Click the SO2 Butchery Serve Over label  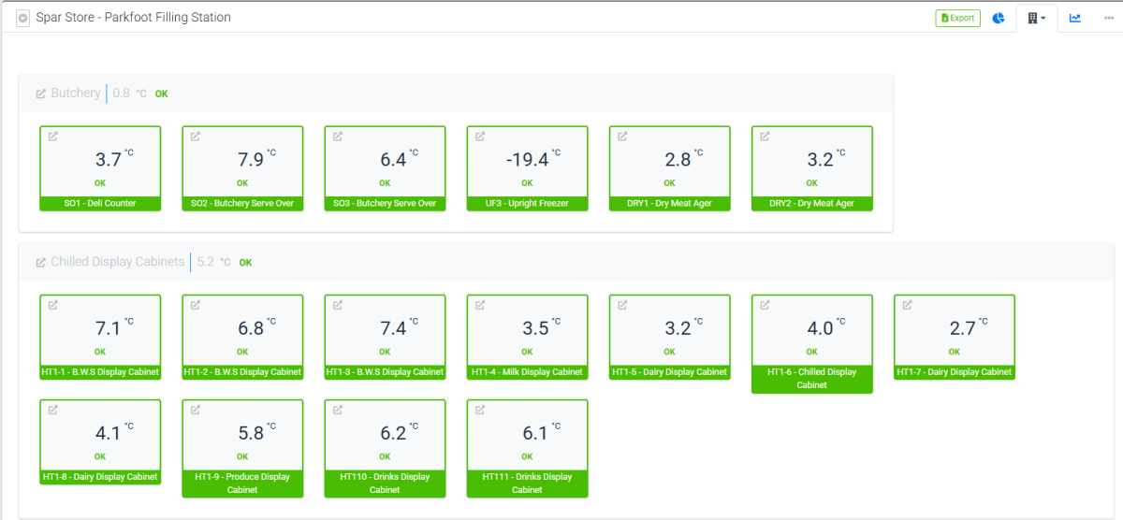click(x=242, y=203)
